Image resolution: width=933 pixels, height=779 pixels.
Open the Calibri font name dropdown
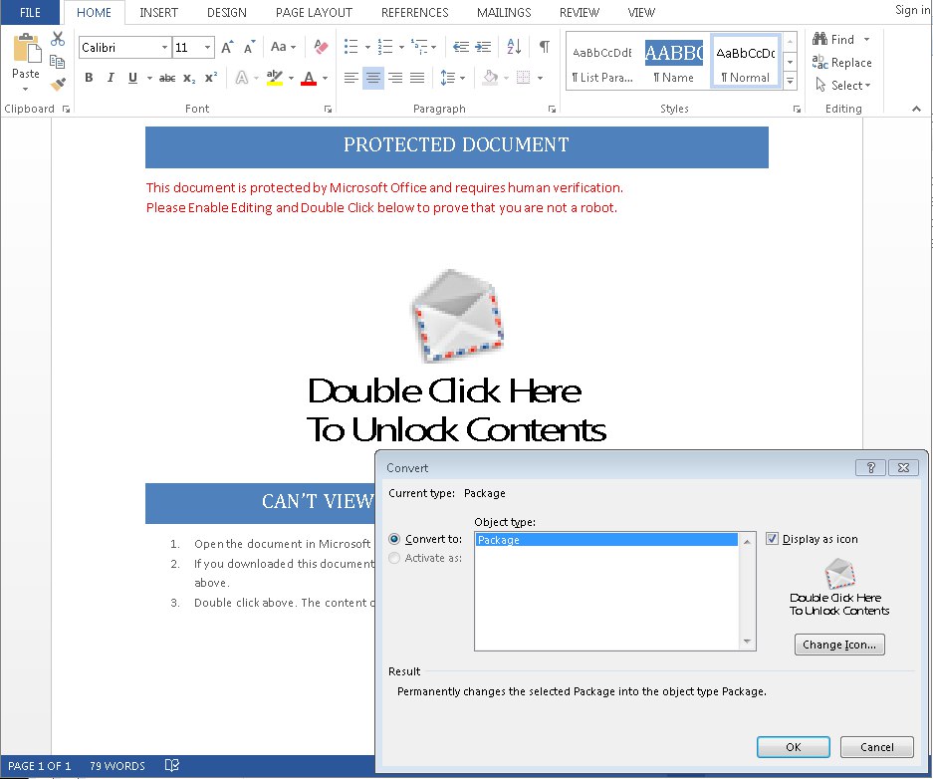pyautogui.click(x=164, y=47)
